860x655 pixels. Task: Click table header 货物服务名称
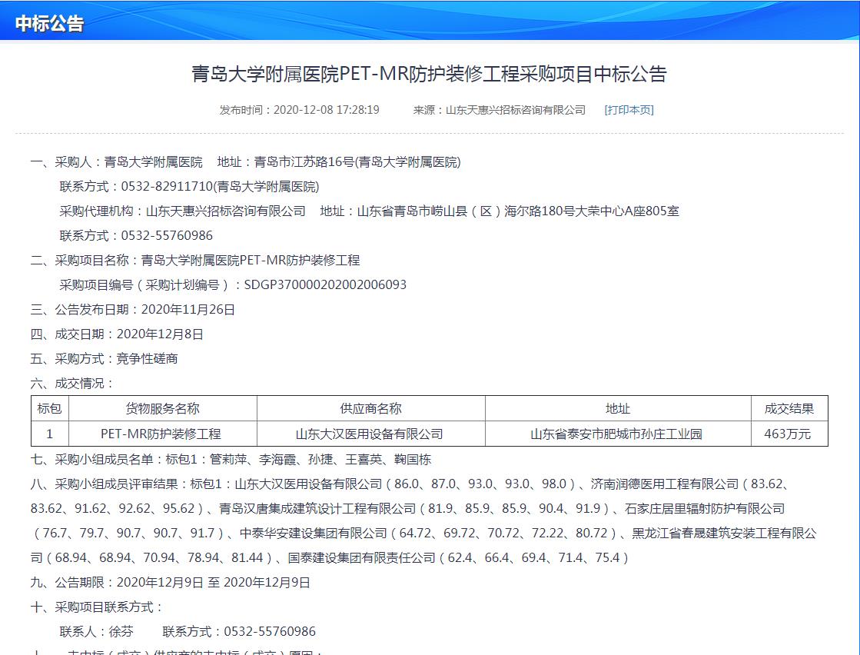coord(162,409)
